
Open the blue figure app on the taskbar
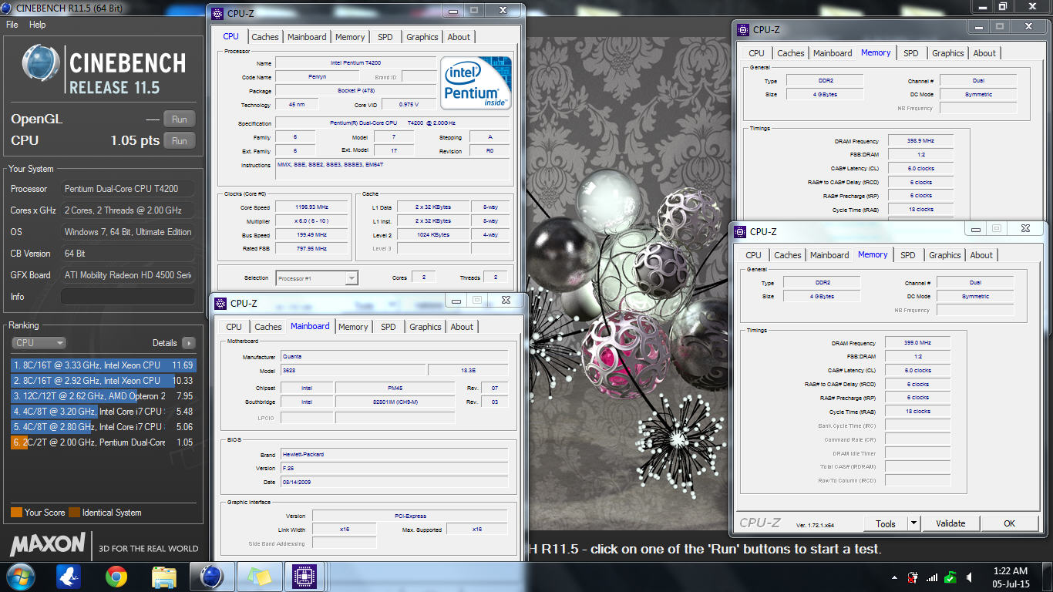pos(69,577)
